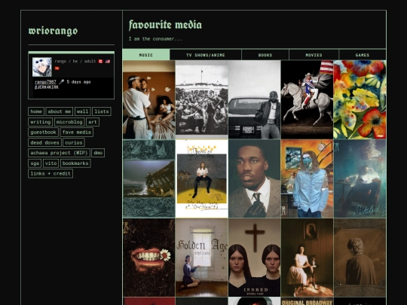Click the red flag icon below the profile name

(x=57, y=69)
